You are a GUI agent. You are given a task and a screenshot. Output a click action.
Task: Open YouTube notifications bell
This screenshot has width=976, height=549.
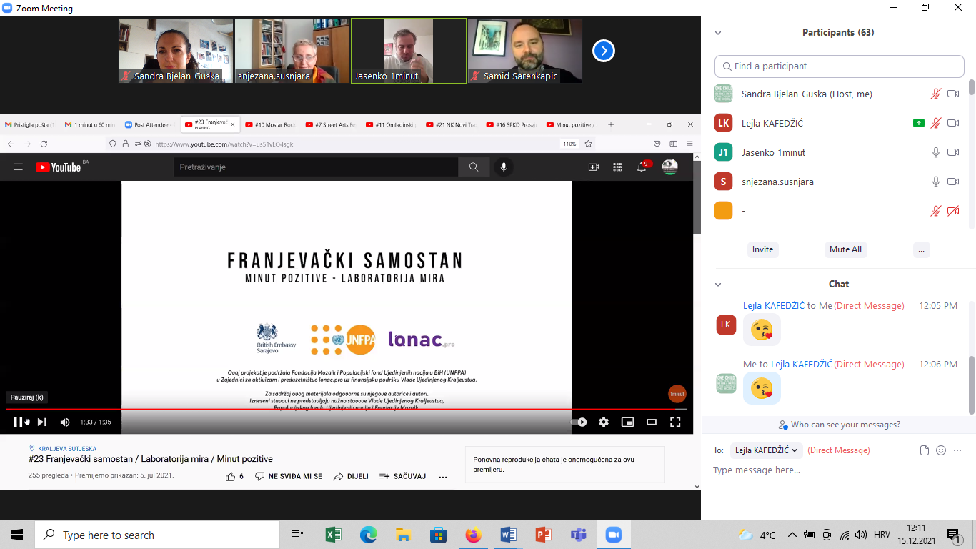click(642, 167)
